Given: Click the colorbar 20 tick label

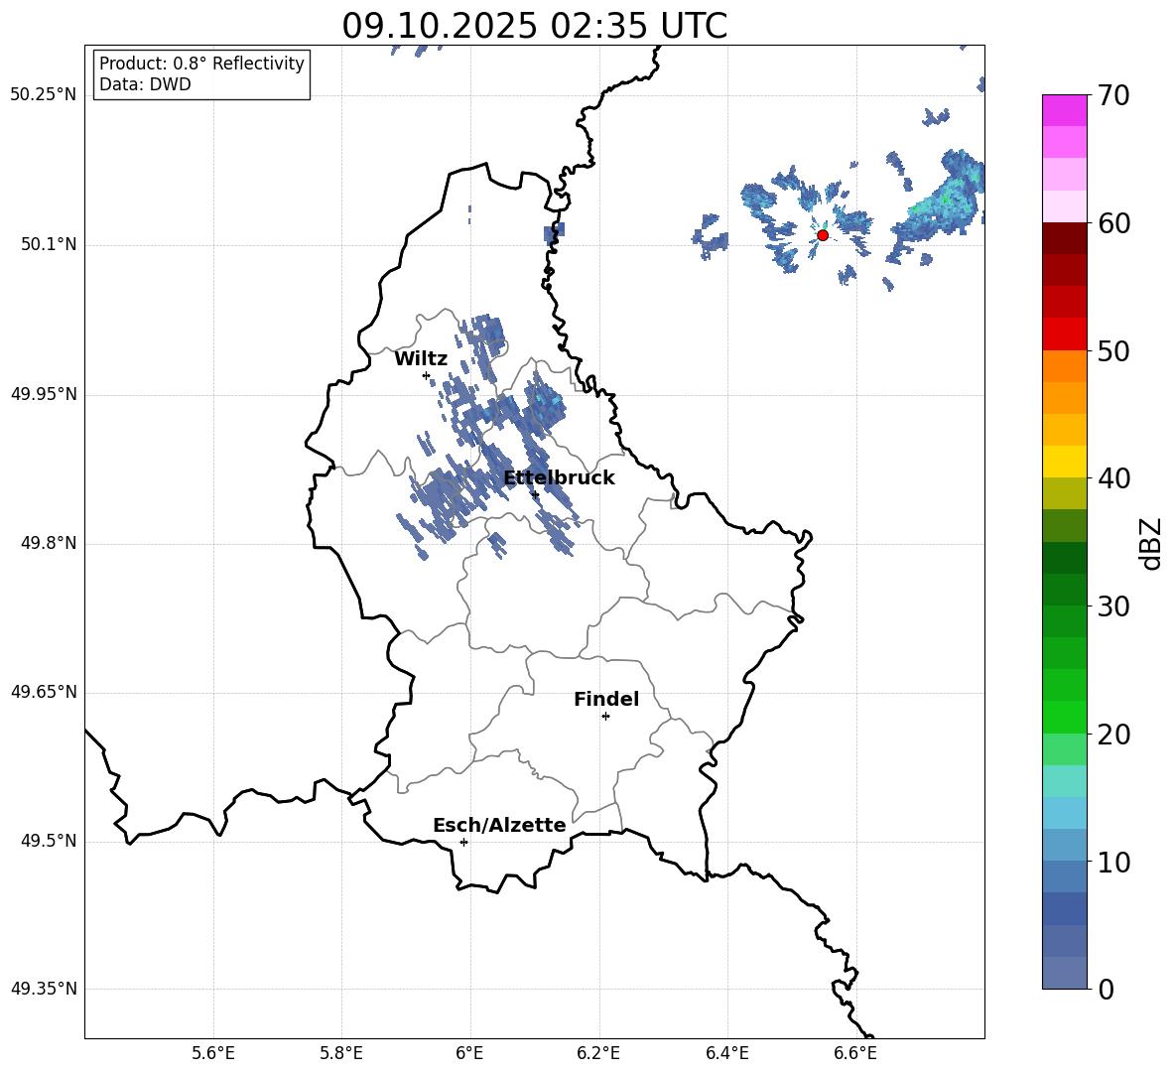Looking at the screenshot, I should pyautogui.click(x=1113, y=735).
